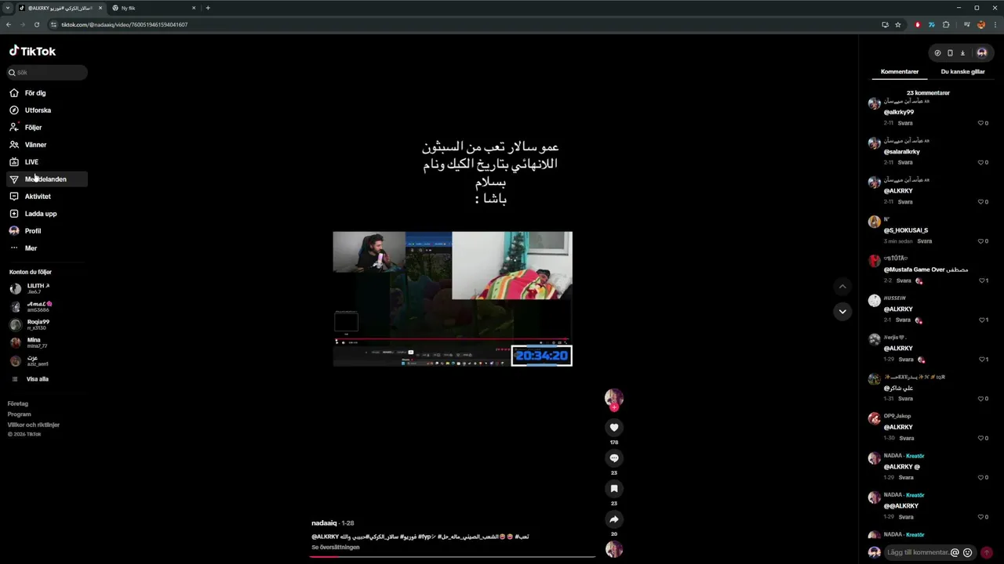Open video comments bubble icon

[614, 458]
